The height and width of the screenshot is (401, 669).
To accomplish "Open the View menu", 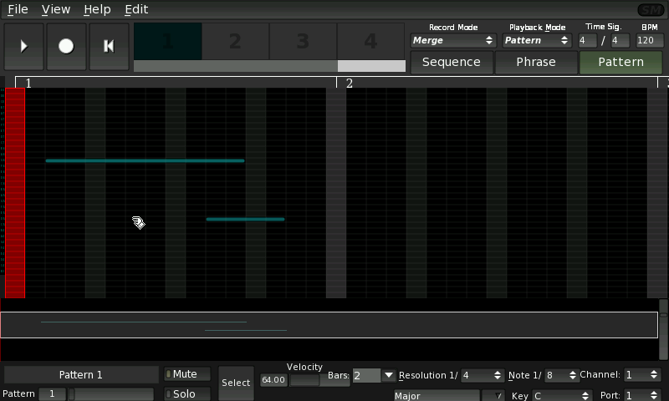I will click(x=56, y=9).
